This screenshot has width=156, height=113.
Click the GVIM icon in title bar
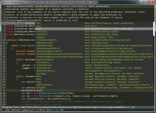click(x=3, y=2)
